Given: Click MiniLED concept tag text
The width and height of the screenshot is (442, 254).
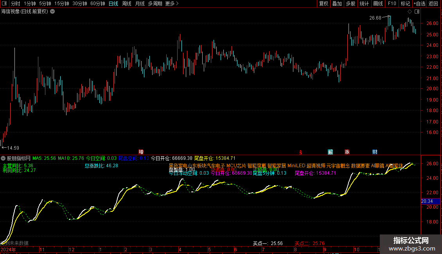Looking at the screenshot, I should 296,166.
